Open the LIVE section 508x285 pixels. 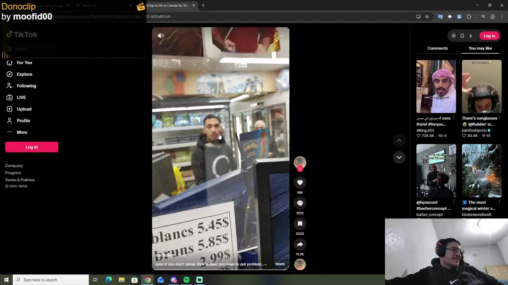tap(21, 97)
